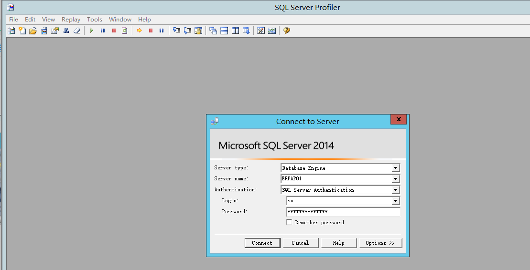Open the File menu

tap(13, 19)
